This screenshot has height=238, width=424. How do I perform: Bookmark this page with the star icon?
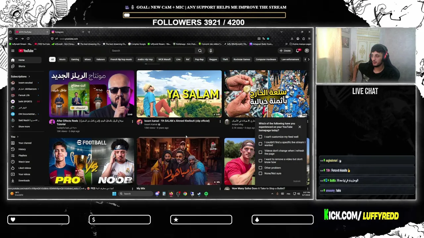[268, 39]
